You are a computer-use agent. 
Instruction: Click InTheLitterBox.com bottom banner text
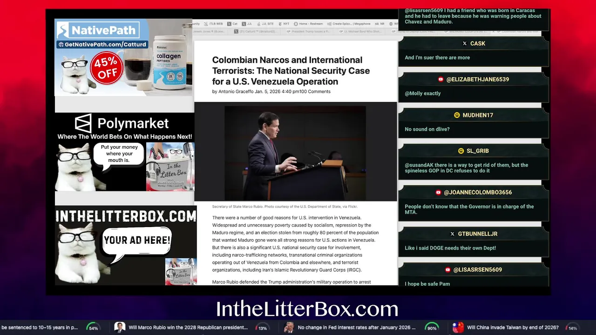point(307,309)
